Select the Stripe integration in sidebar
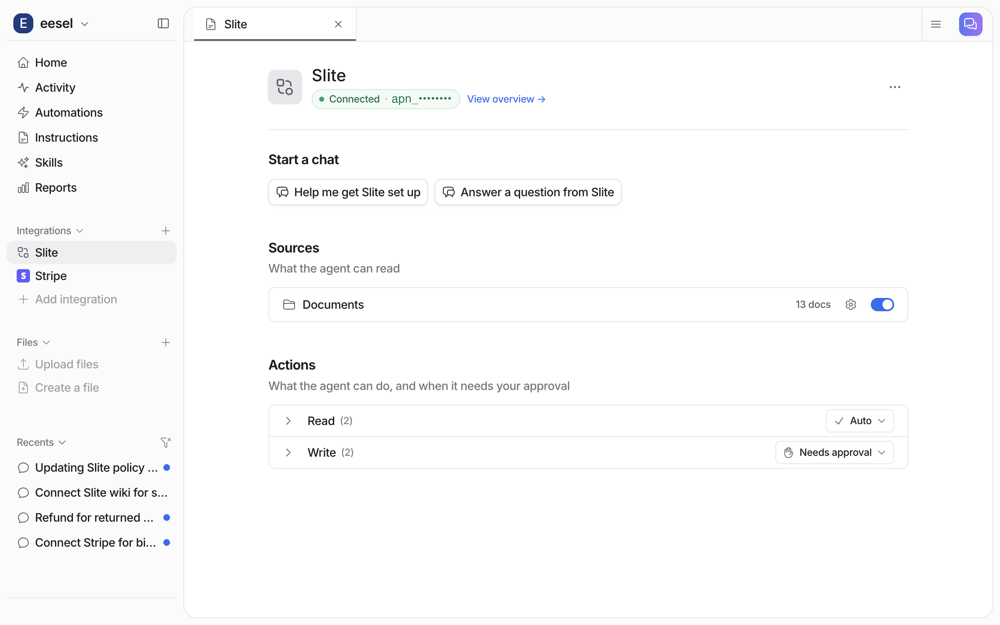 pyautogui.click(x=92, y=276)
